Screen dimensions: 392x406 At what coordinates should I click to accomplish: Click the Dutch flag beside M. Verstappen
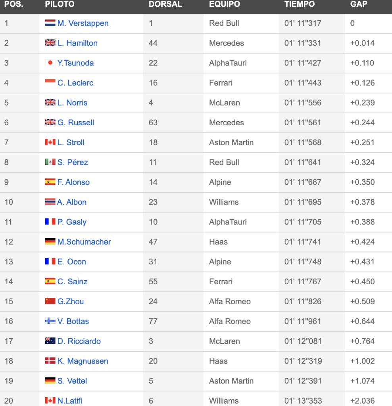click(x=50, y=23)
